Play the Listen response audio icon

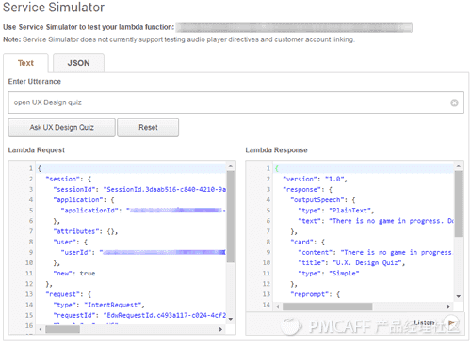pyautogui.click(x=452, y=322)
